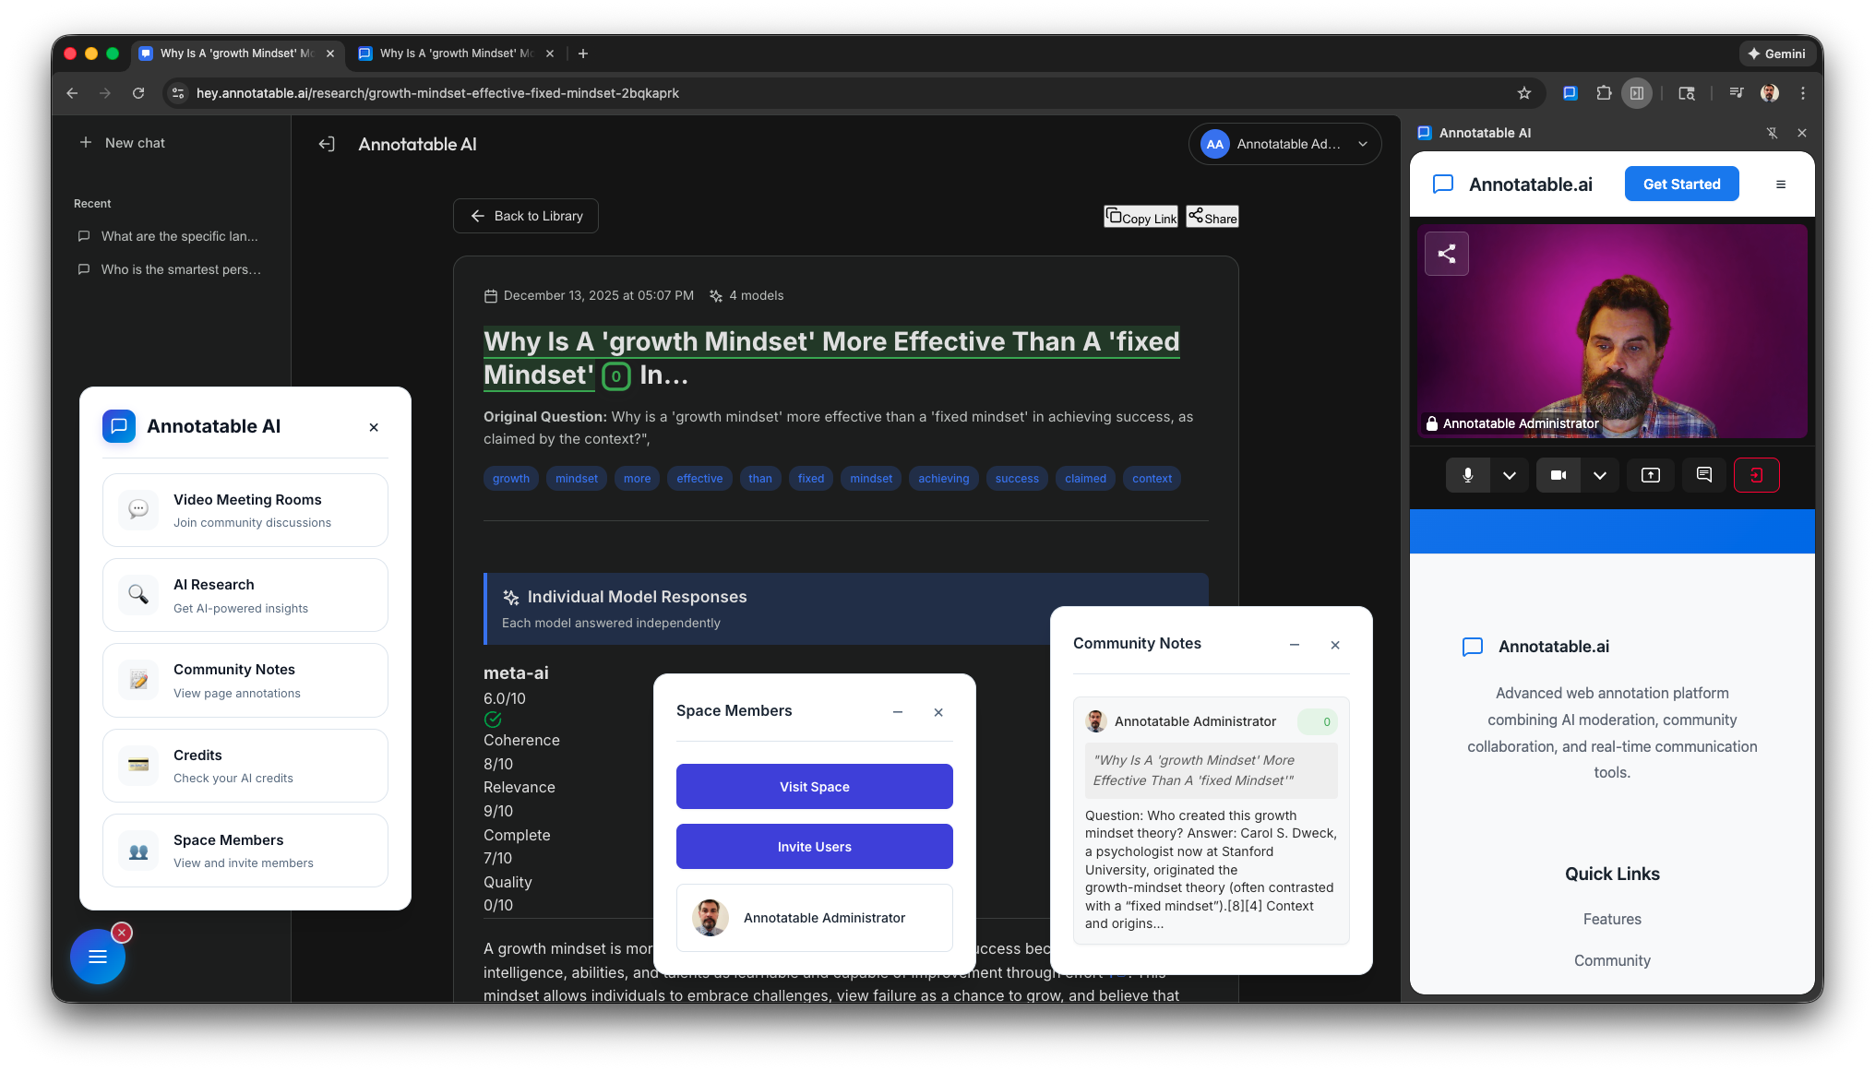Click Back to Library

(x=525, y=216)
